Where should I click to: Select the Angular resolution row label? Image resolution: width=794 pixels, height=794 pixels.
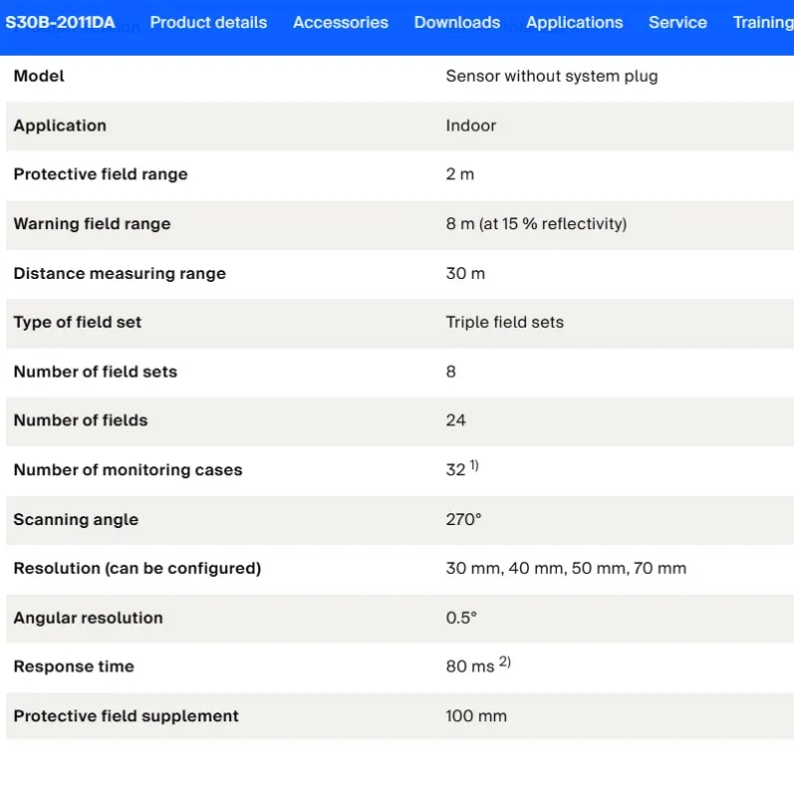click(x=88, y=618)
